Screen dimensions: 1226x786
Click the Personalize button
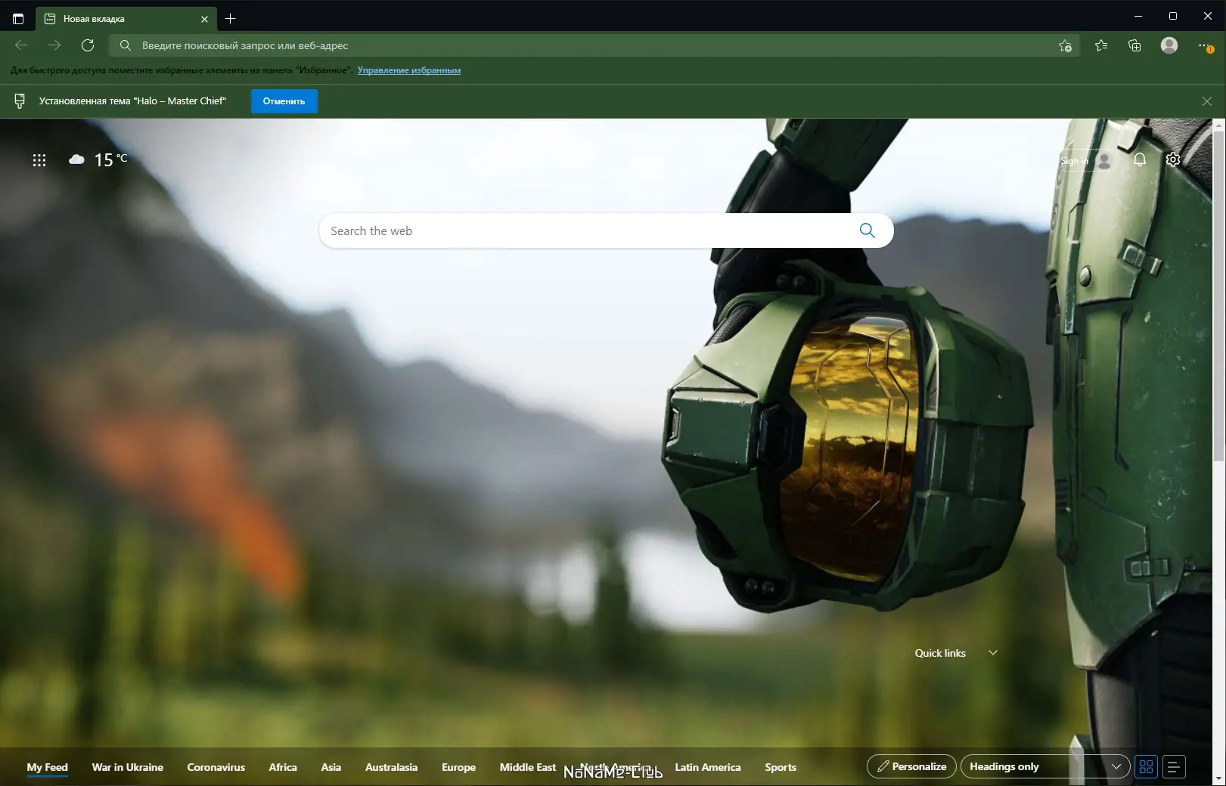tap(911, 766)
